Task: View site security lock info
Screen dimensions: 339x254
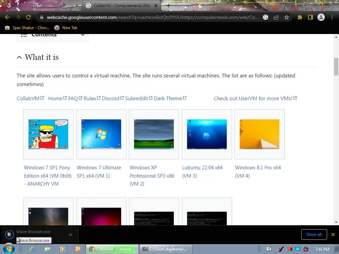Action: (x=42, y=17)
